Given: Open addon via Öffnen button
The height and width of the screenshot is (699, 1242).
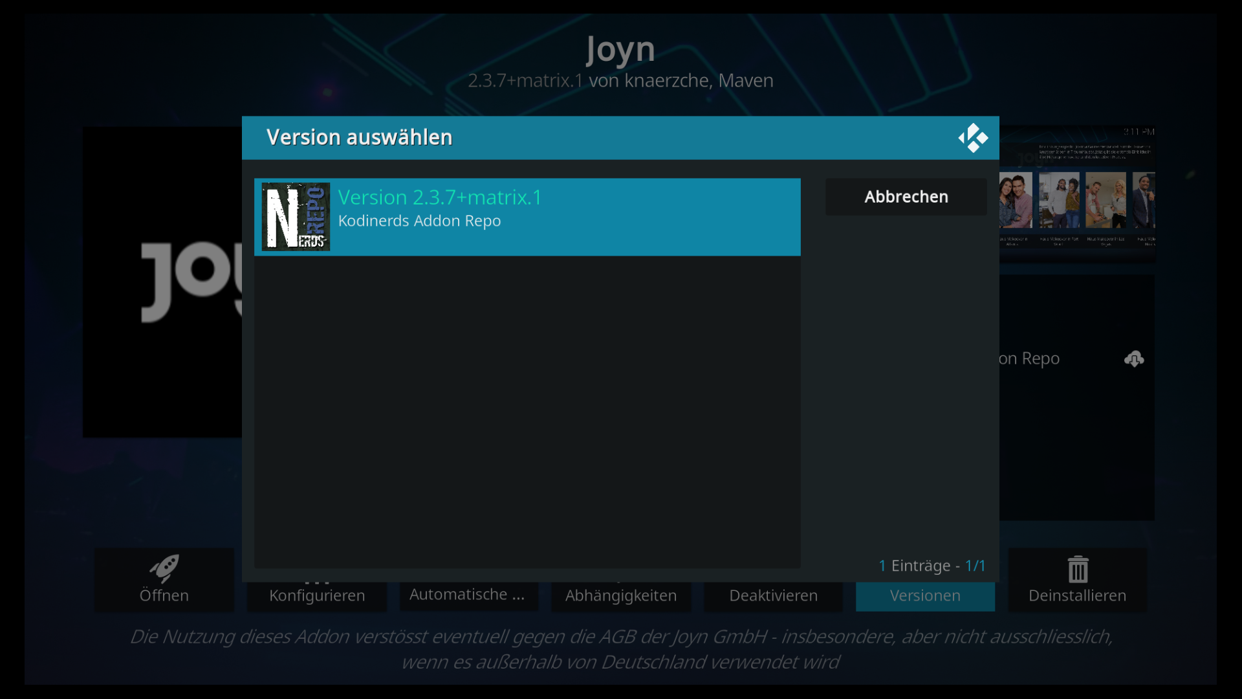Looking at the screenshot, I should click(x=164, y=580).
